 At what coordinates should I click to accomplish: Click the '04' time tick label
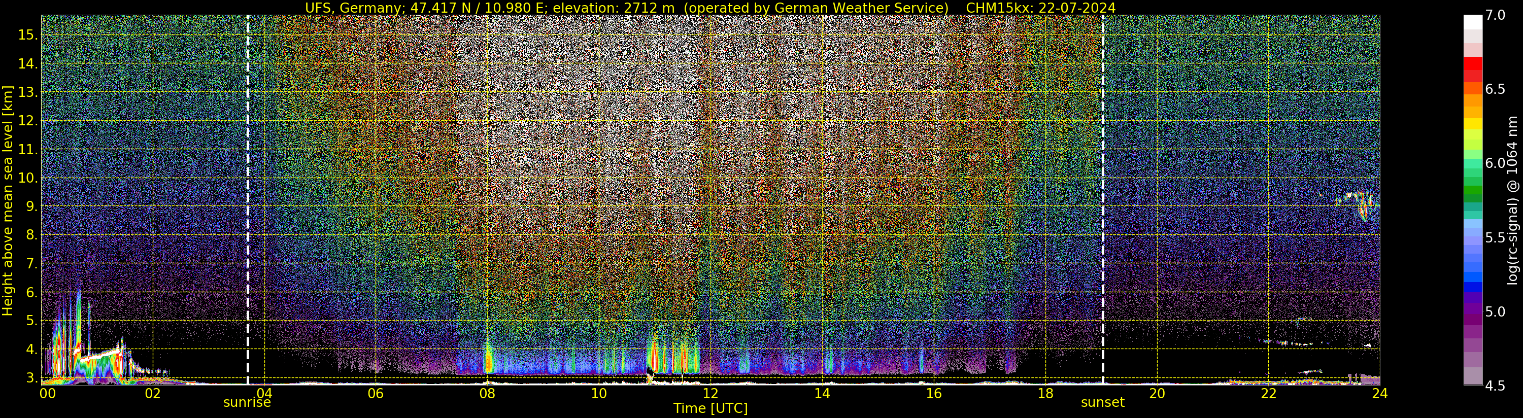(264, 393)
